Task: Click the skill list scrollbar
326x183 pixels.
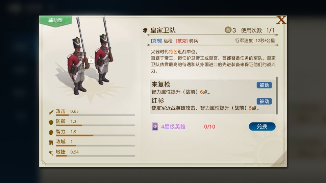Action: 277,95
